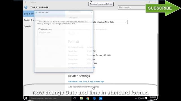Click Thursday, February 12, 1981 long date
The image size is (181, 101).
point(99,55)
